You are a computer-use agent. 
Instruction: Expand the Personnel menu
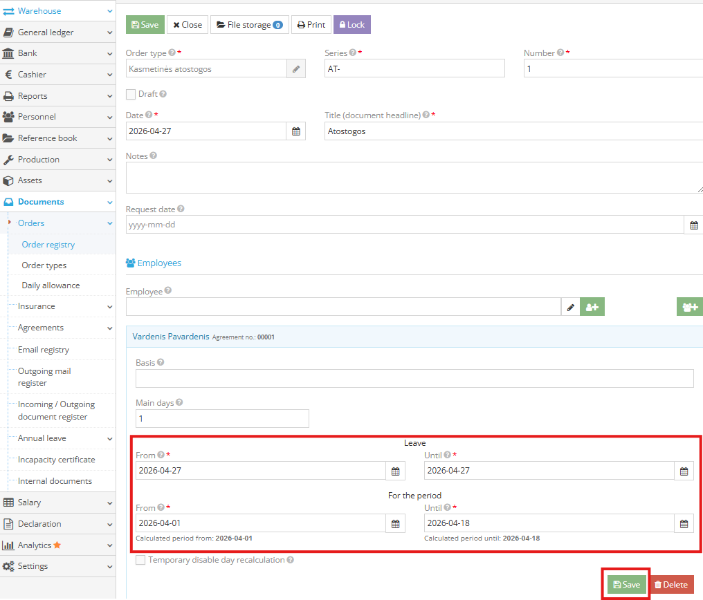[x=58, y=117]
